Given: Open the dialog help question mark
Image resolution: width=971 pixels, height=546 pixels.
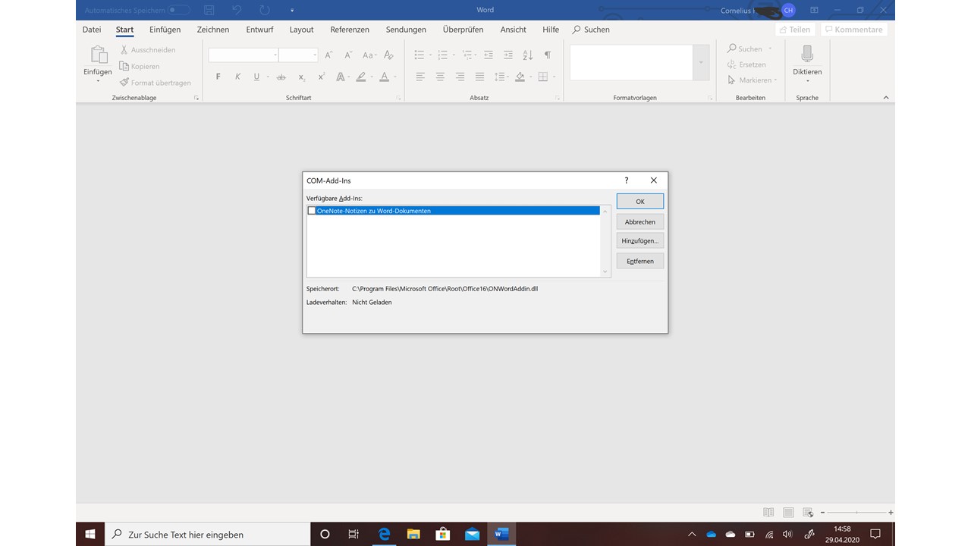Looking at the screenshot, I should 626,180.
